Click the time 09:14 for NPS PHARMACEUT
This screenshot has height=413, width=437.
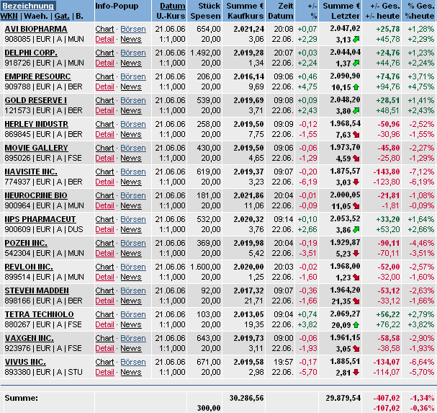point(284,219)
